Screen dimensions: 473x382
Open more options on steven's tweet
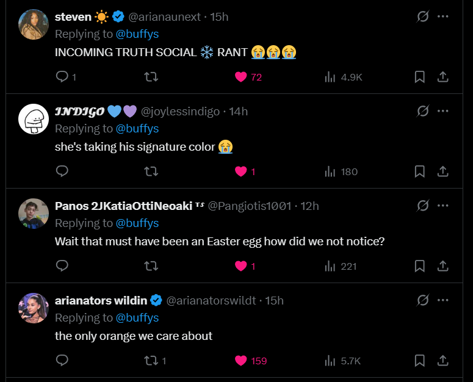click(x=444, y=16)
